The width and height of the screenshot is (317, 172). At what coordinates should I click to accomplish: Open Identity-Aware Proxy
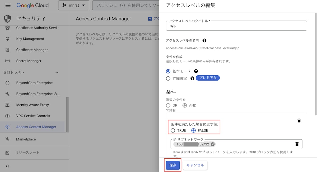(x=32, y=105)
